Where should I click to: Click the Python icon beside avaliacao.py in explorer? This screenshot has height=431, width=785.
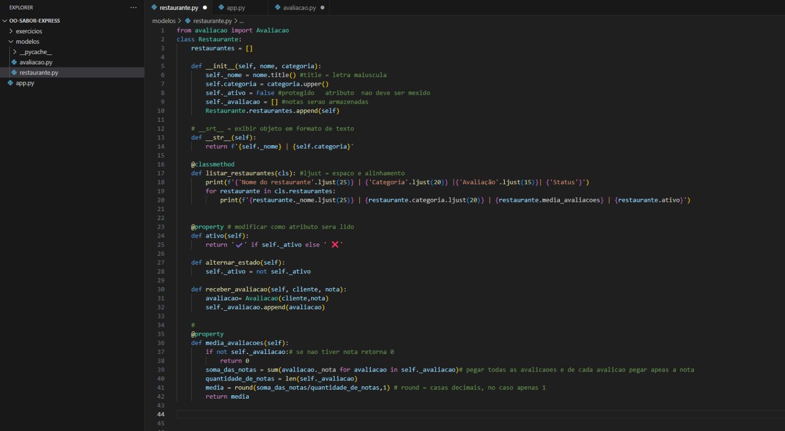pos(14,62)
